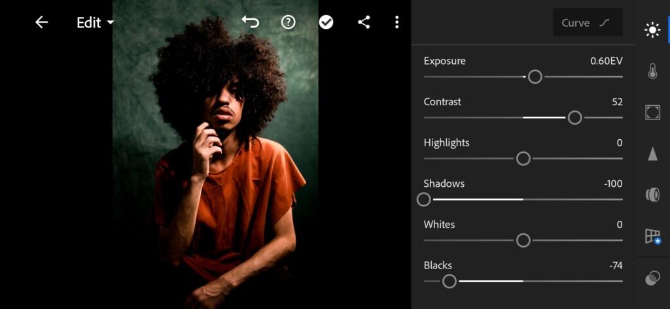This screenshot has width=670, height=309.
Task: Click the Highlights slider handle
Action: (x=523, y=158)
